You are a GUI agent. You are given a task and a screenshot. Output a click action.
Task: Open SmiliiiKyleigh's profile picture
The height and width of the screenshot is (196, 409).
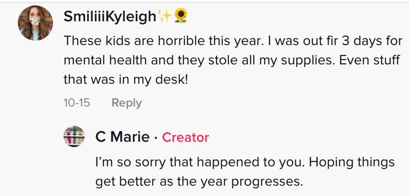click(35, 23)
